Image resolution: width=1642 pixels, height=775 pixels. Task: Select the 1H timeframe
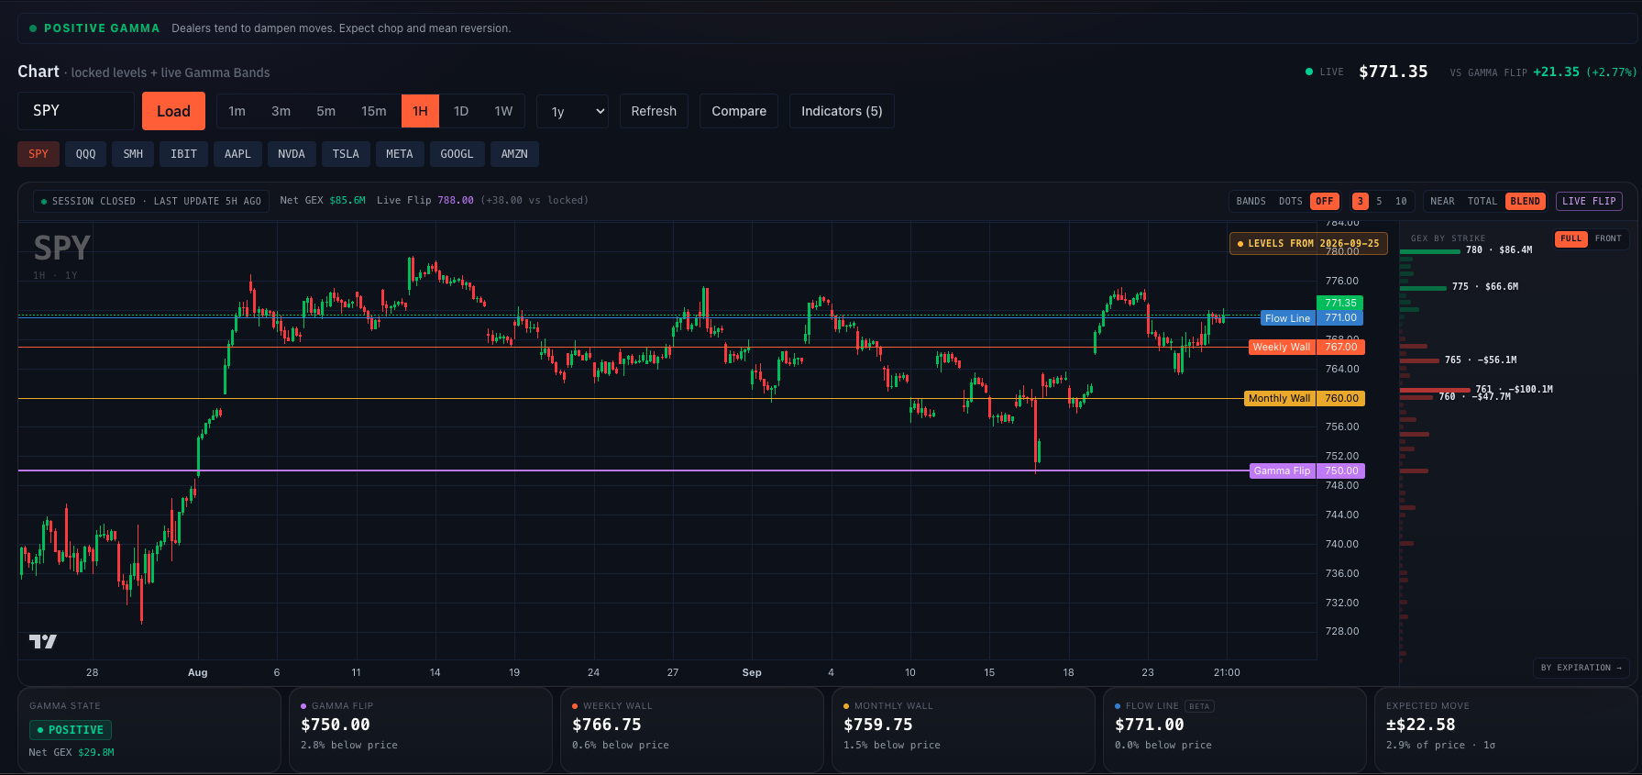[x=420, y=111]
